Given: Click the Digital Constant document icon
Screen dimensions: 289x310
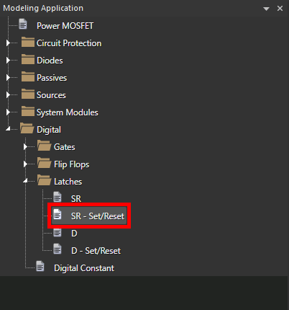Looking at the screenshot, I should [x=40, y=266].
